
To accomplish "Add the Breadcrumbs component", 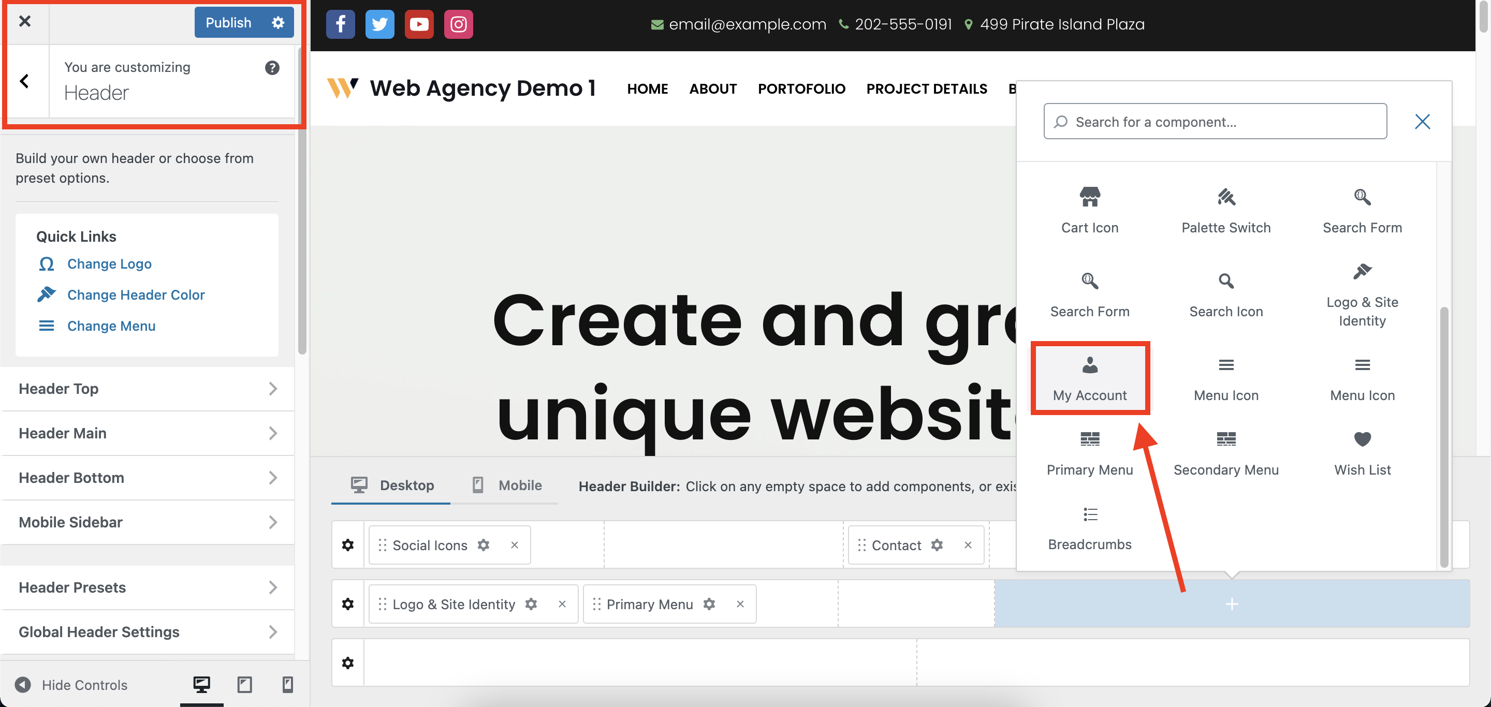I will coord(1089,528).
